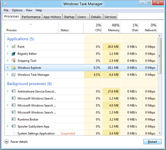
Task: Click the Fewer details arrow icon
Action: [x=7, y=142]
